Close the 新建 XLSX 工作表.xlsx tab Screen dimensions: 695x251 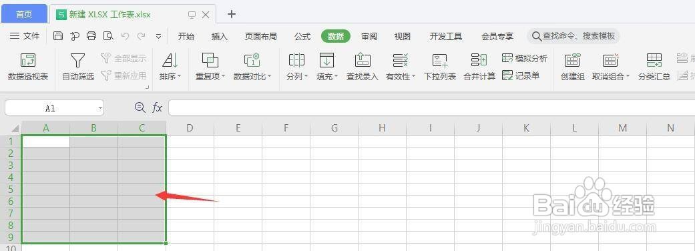[206, 15]
